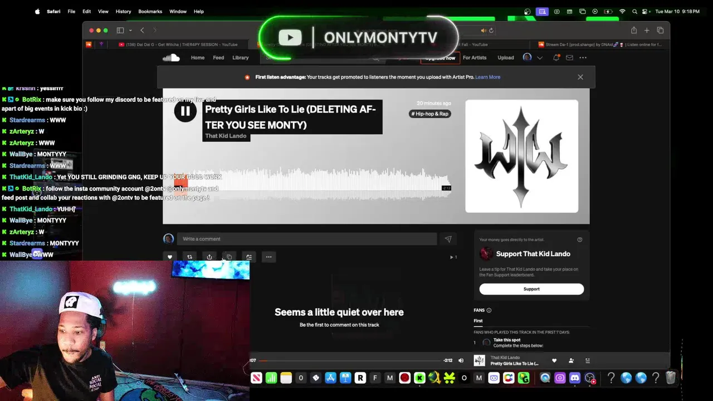Switch to the Stream Da-1 prod.shango tab
This screenshot has width=713, height=401.
(x=600, y=45)
